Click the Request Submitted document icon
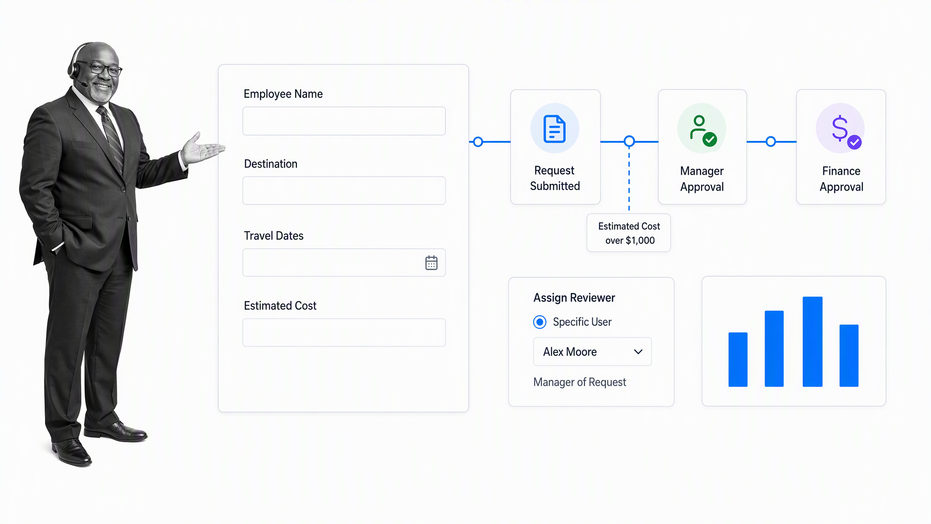 click(555, 129)
